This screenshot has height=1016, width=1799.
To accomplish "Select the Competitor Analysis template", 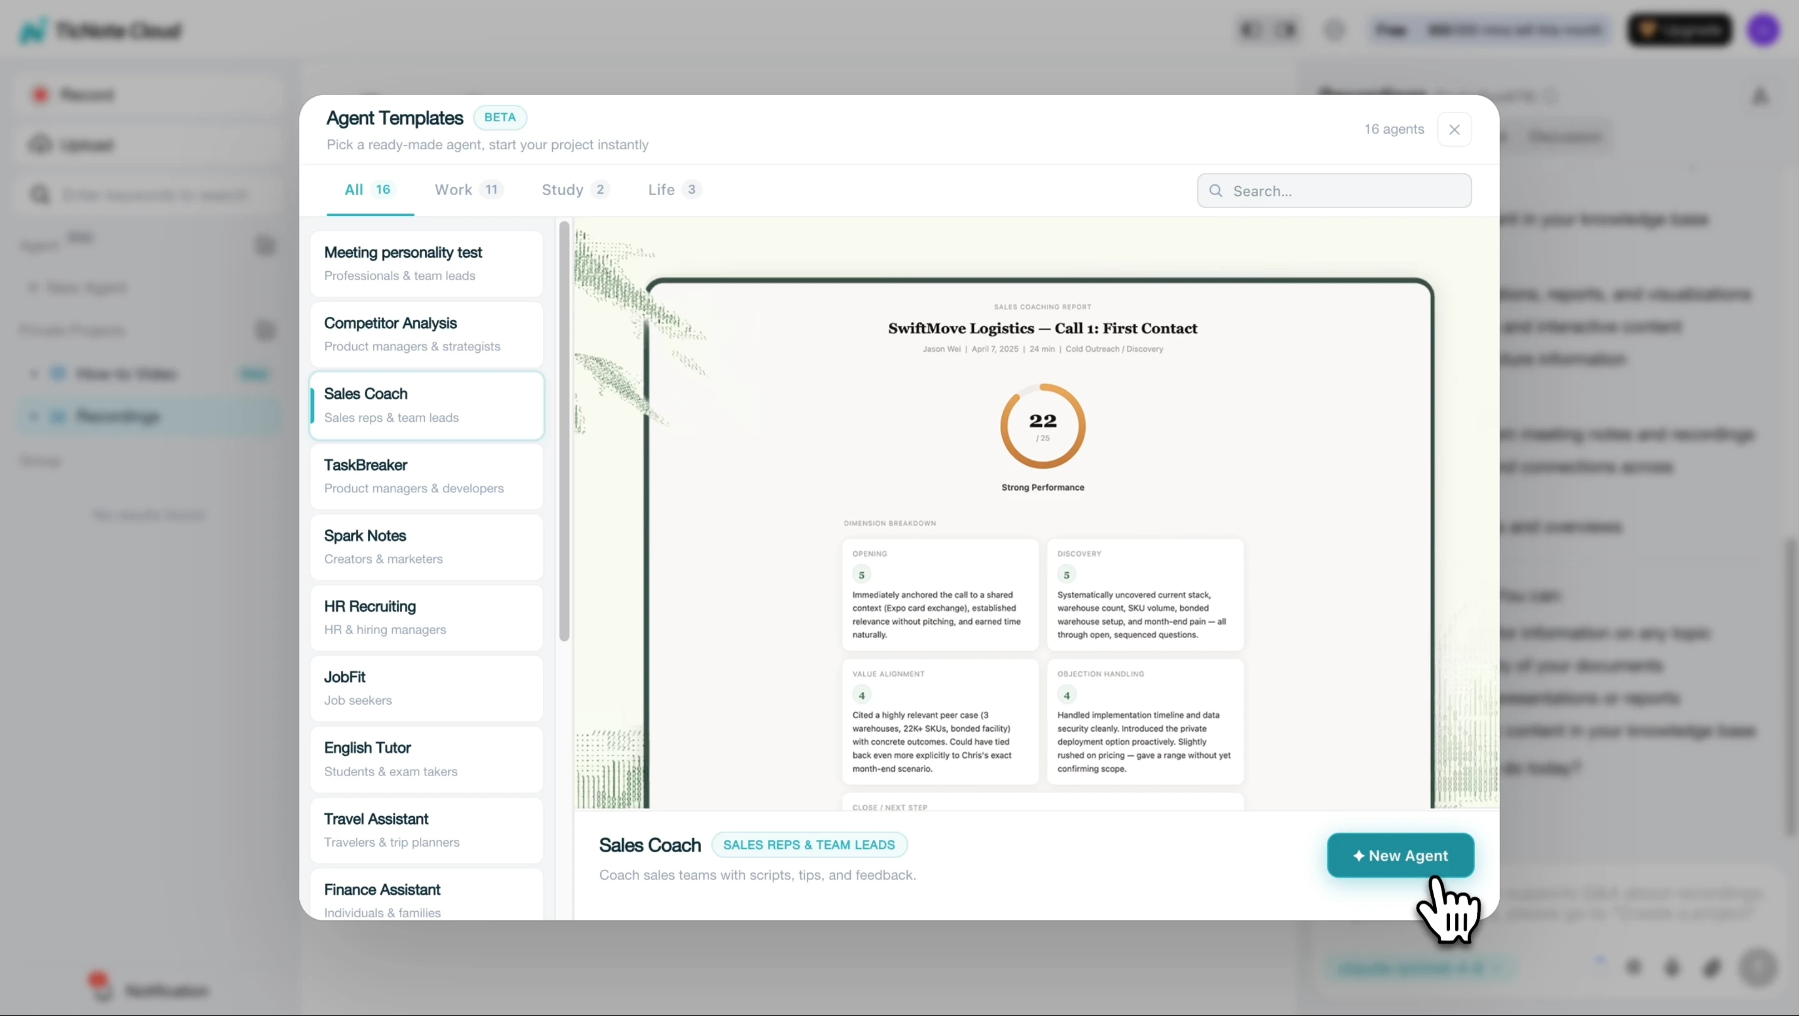I will coord(427,335).
